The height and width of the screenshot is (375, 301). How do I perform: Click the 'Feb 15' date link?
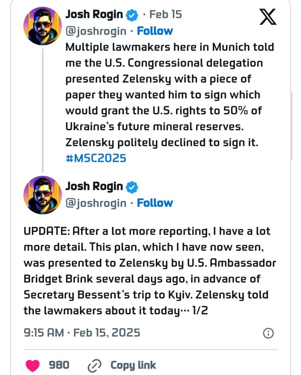[x=166, y=14]
